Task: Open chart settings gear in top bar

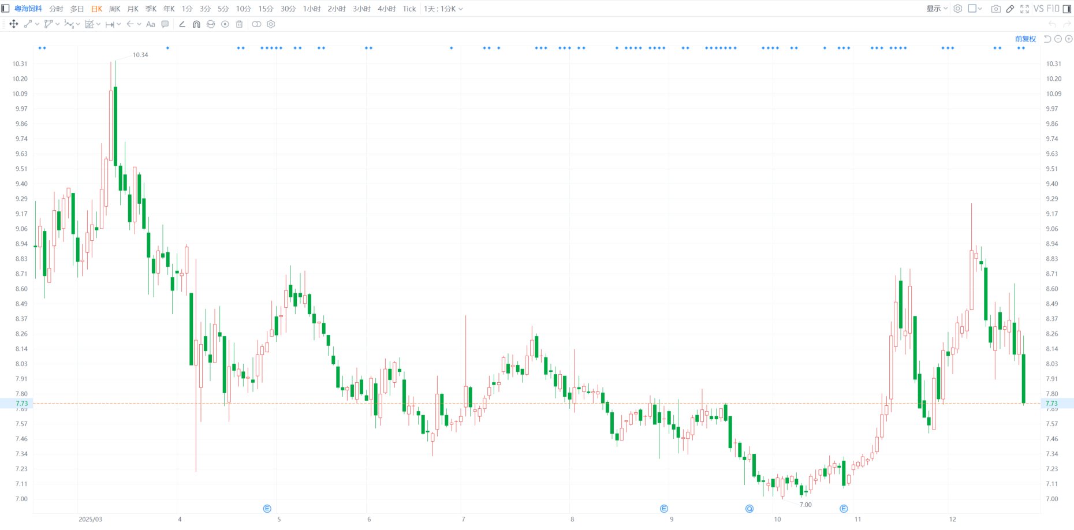Action: click(x=958, y=9)
